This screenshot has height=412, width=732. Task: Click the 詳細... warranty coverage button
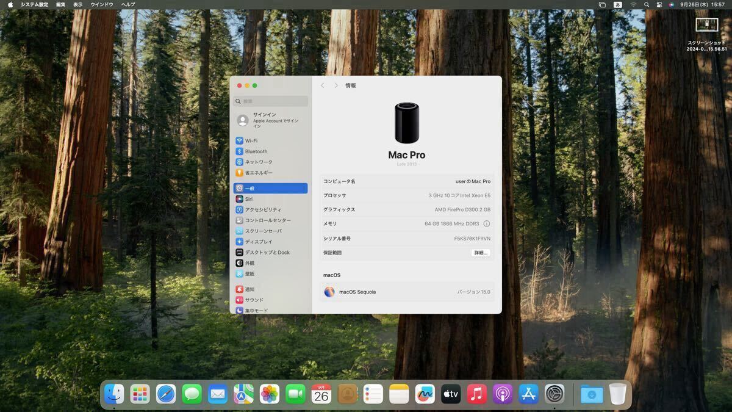click(481, 253)
